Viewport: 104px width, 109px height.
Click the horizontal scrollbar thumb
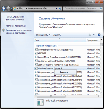[51, 96]
